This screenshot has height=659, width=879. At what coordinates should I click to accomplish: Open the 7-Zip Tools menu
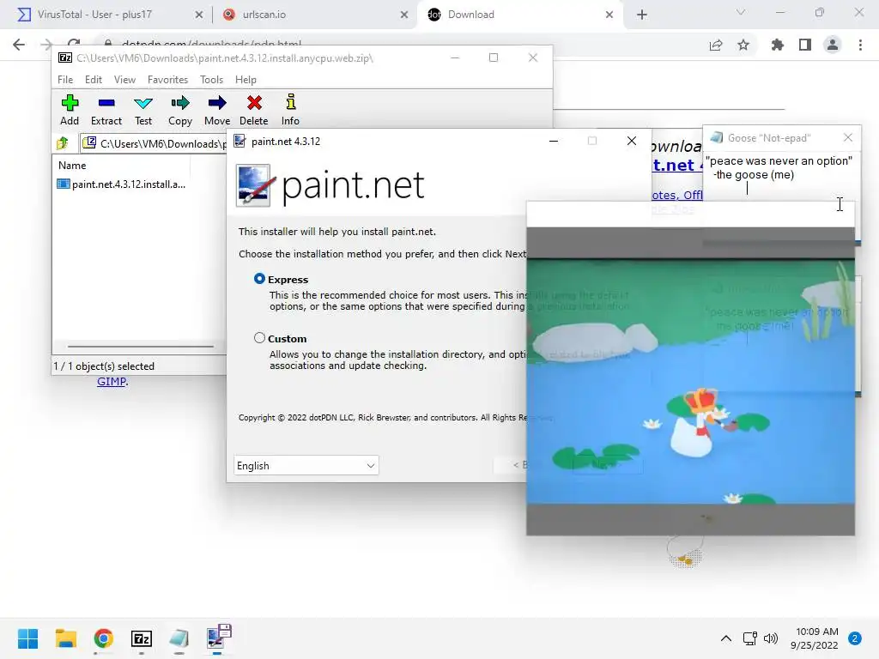[x=211, y=80]
